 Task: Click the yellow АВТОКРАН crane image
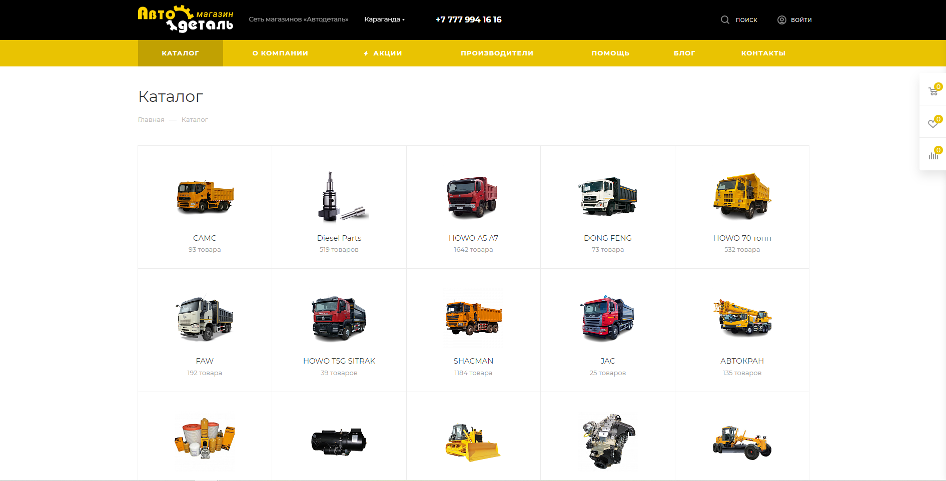tap(742, 317)
